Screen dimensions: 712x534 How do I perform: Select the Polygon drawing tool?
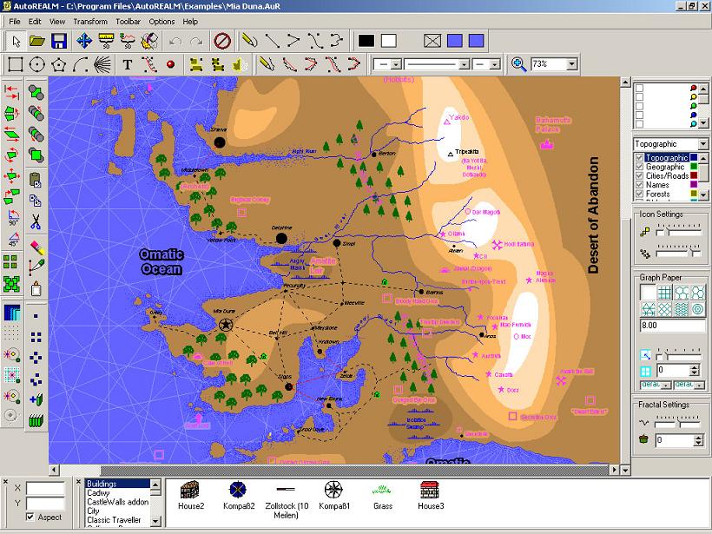point(59,64)
